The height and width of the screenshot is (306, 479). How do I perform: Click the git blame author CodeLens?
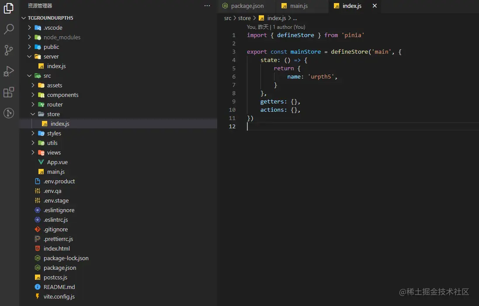click(276, 27)
